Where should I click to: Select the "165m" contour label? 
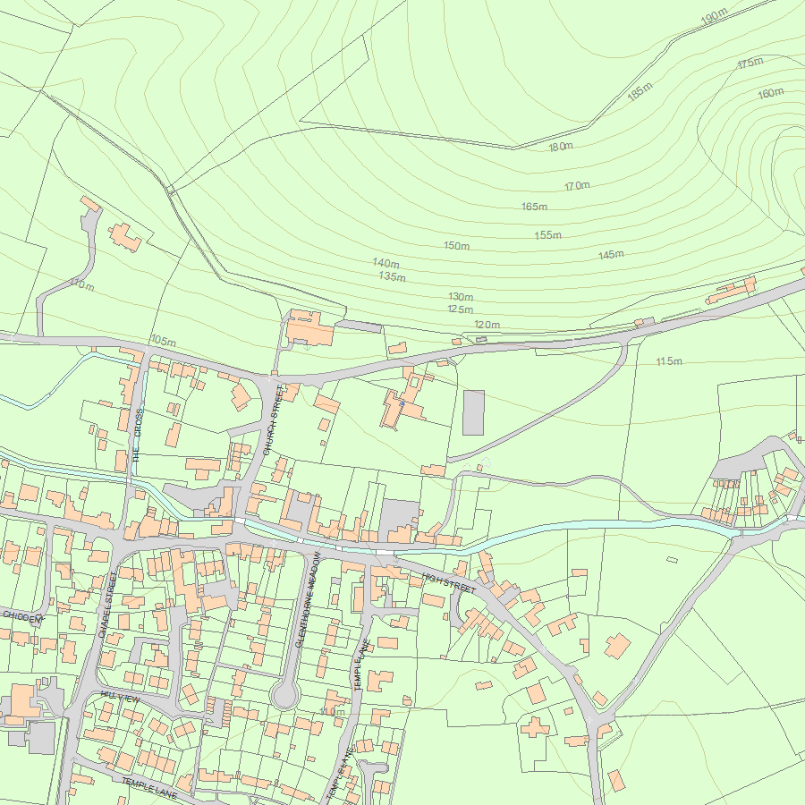[535, 207]
